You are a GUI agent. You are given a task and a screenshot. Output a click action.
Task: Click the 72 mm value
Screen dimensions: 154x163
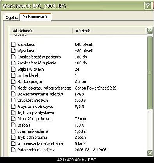(x=80, y=119)
